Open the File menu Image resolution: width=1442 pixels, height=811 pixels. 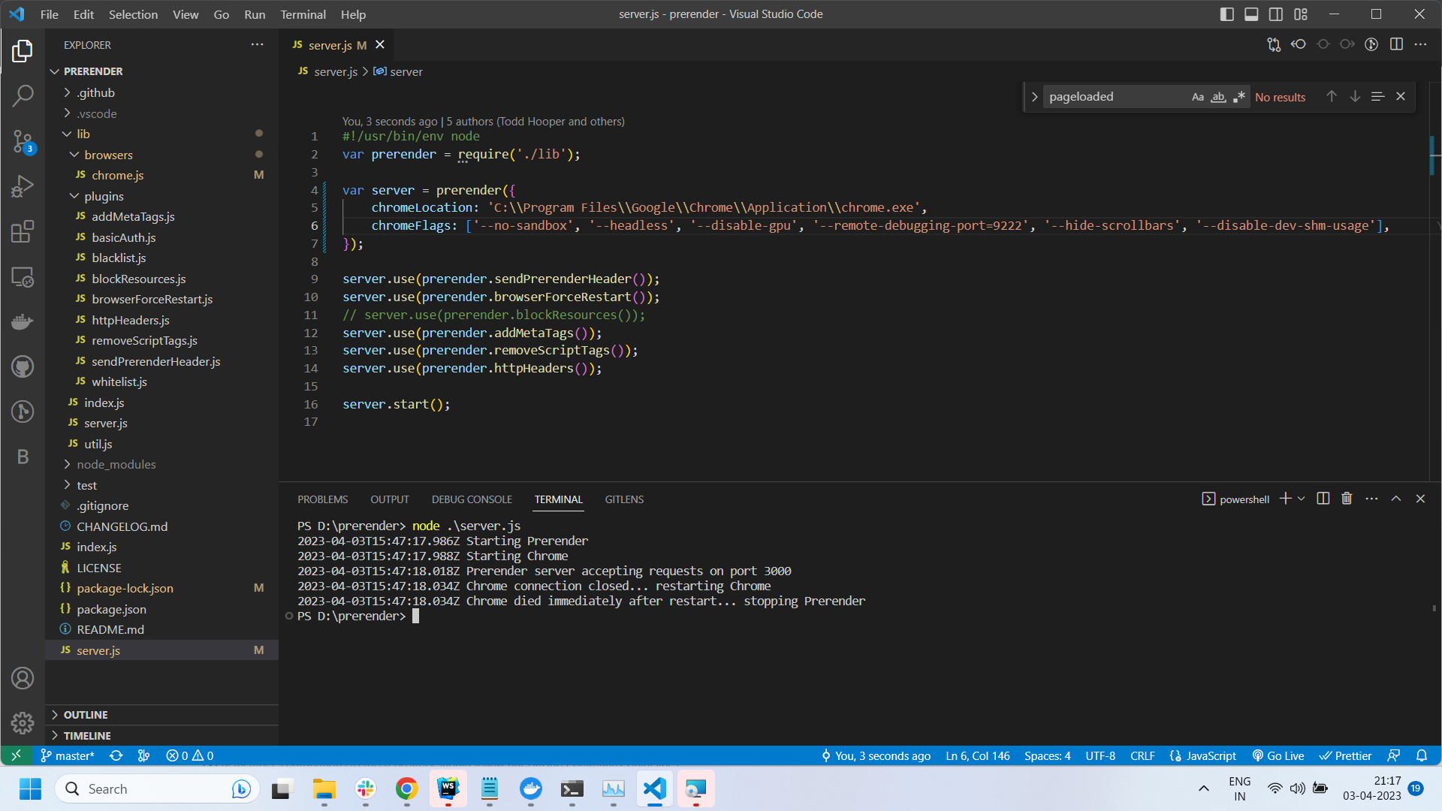49,14
